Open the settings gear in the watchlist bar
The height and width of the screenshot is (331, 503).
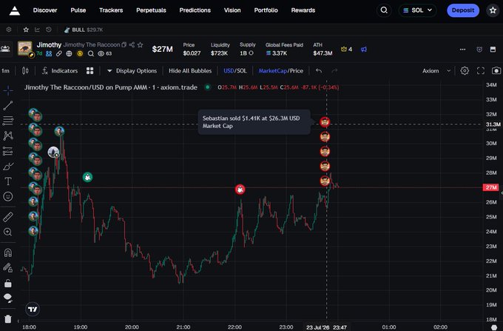9,30
